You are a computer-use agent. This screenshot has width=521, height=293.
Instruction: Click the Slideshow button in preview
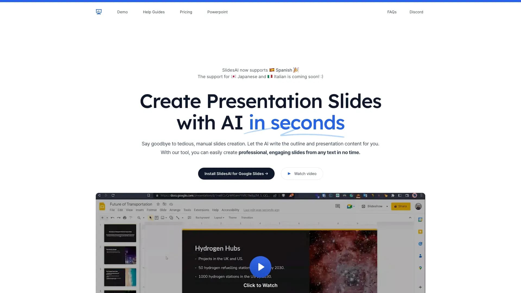point(372,206)
